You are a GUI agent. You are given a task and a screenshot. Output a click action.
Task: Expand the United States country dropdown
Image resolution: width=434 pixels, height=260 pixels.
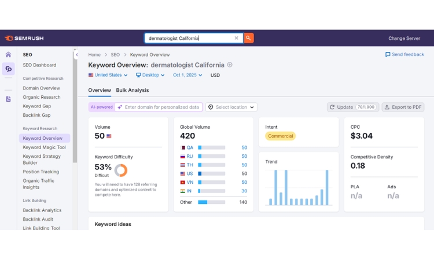point(108,75)
